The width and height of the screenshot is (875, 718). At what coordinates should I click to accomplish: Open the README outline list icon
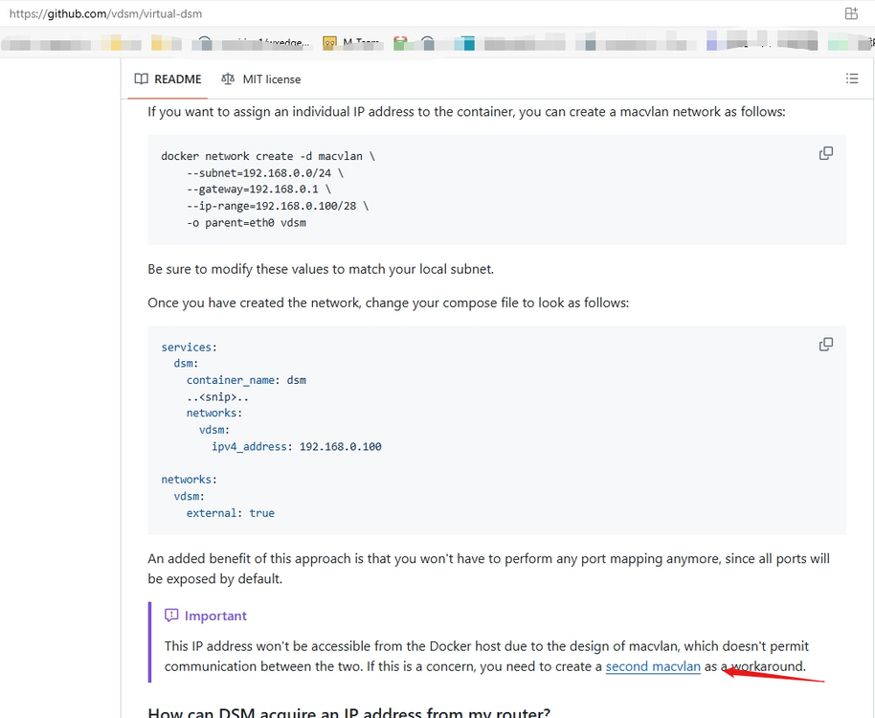852,79
